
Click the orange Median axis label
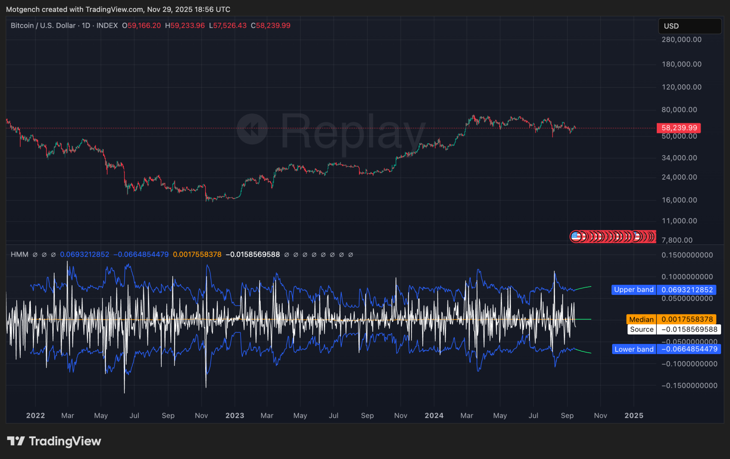tap(641, 320)
